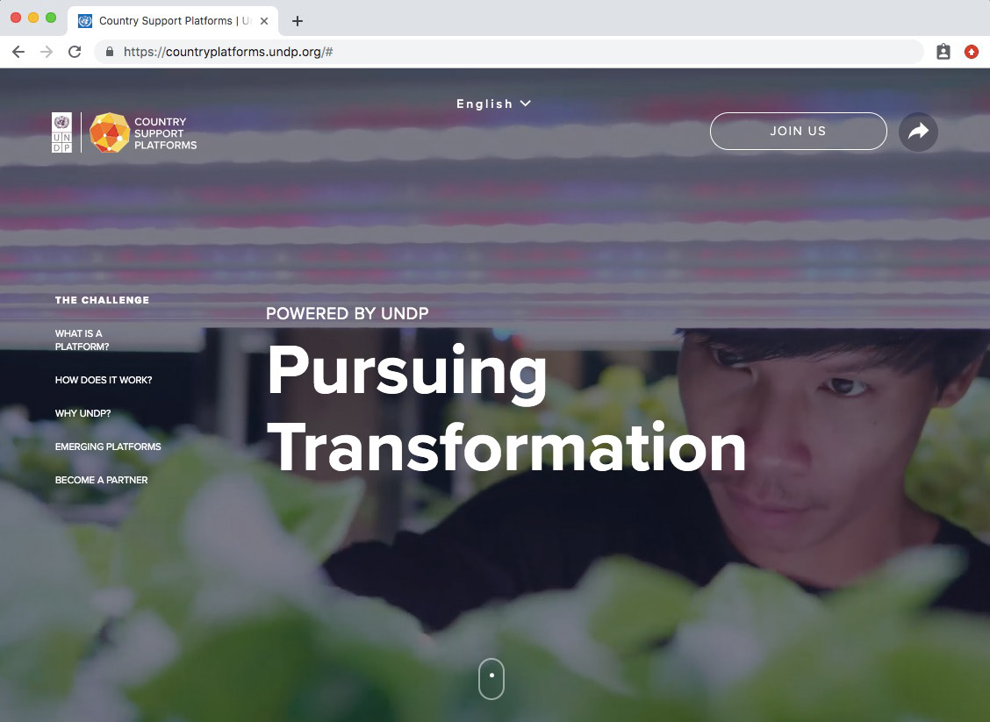Navigate to EMERGING PLATFORMS section
Image resolution: width=990 pixels, height=722 pixels.
108,447
